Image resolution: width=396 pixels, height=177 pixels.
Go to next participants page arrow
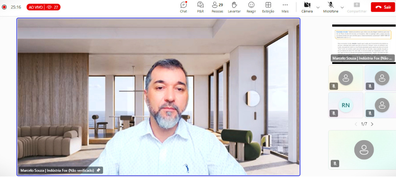[x=372, y=124]
